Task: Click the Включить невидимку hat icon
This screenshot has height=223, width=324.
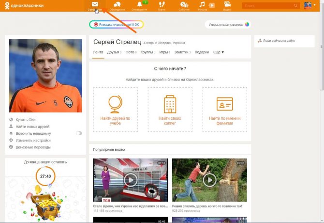Action: point(11,133)
